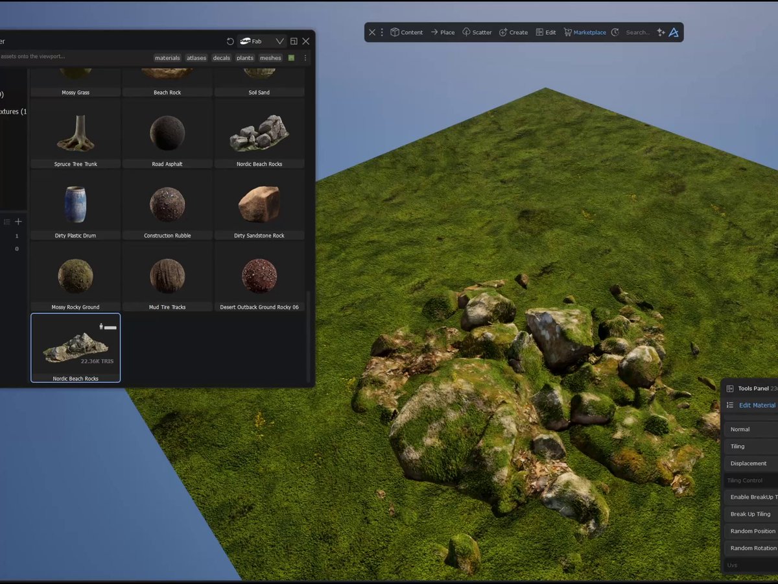The image size is (778, 584).
Task: Click the Tools Panel icon
Action: click(730, 389)
